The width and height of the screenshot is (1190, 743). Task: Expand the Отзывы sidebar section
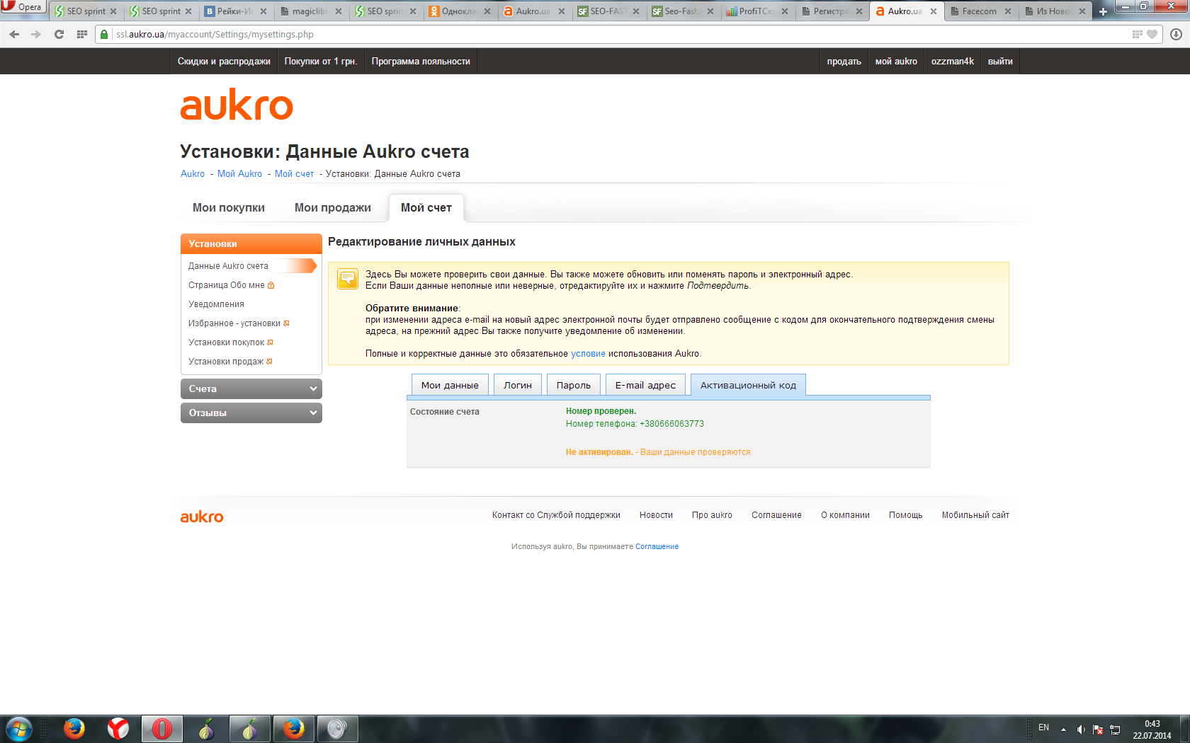tap(251, 413)
